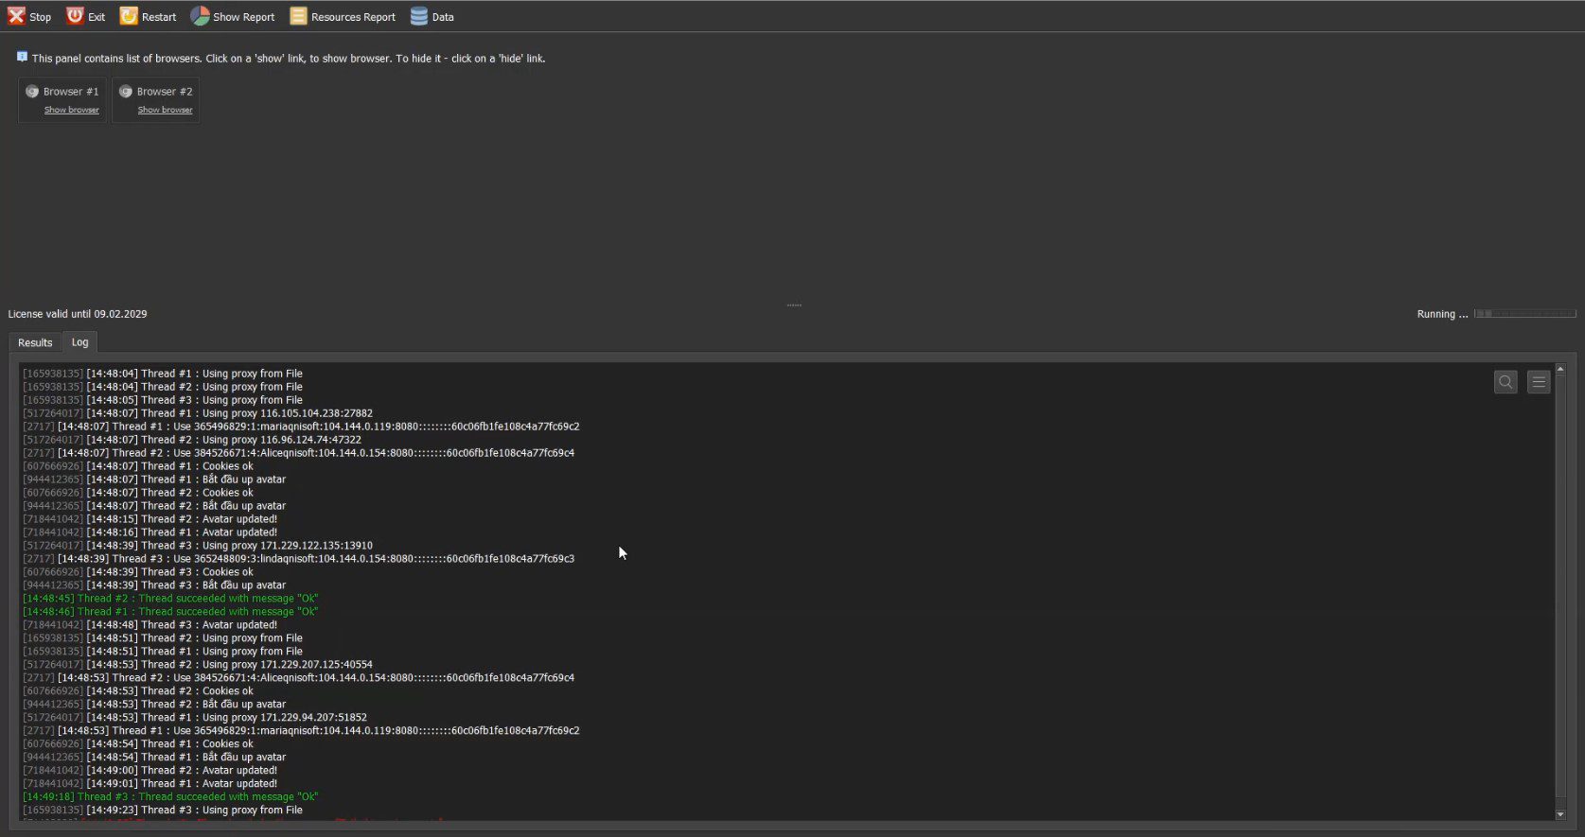Switch to the Results tab
The height and width of the screenshot is (837, 1585).
[x=35, y=342]
